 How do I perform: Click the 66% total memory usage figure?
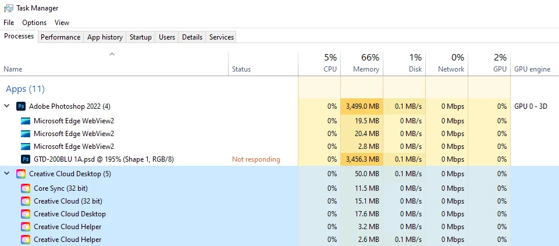coord(371,58)
